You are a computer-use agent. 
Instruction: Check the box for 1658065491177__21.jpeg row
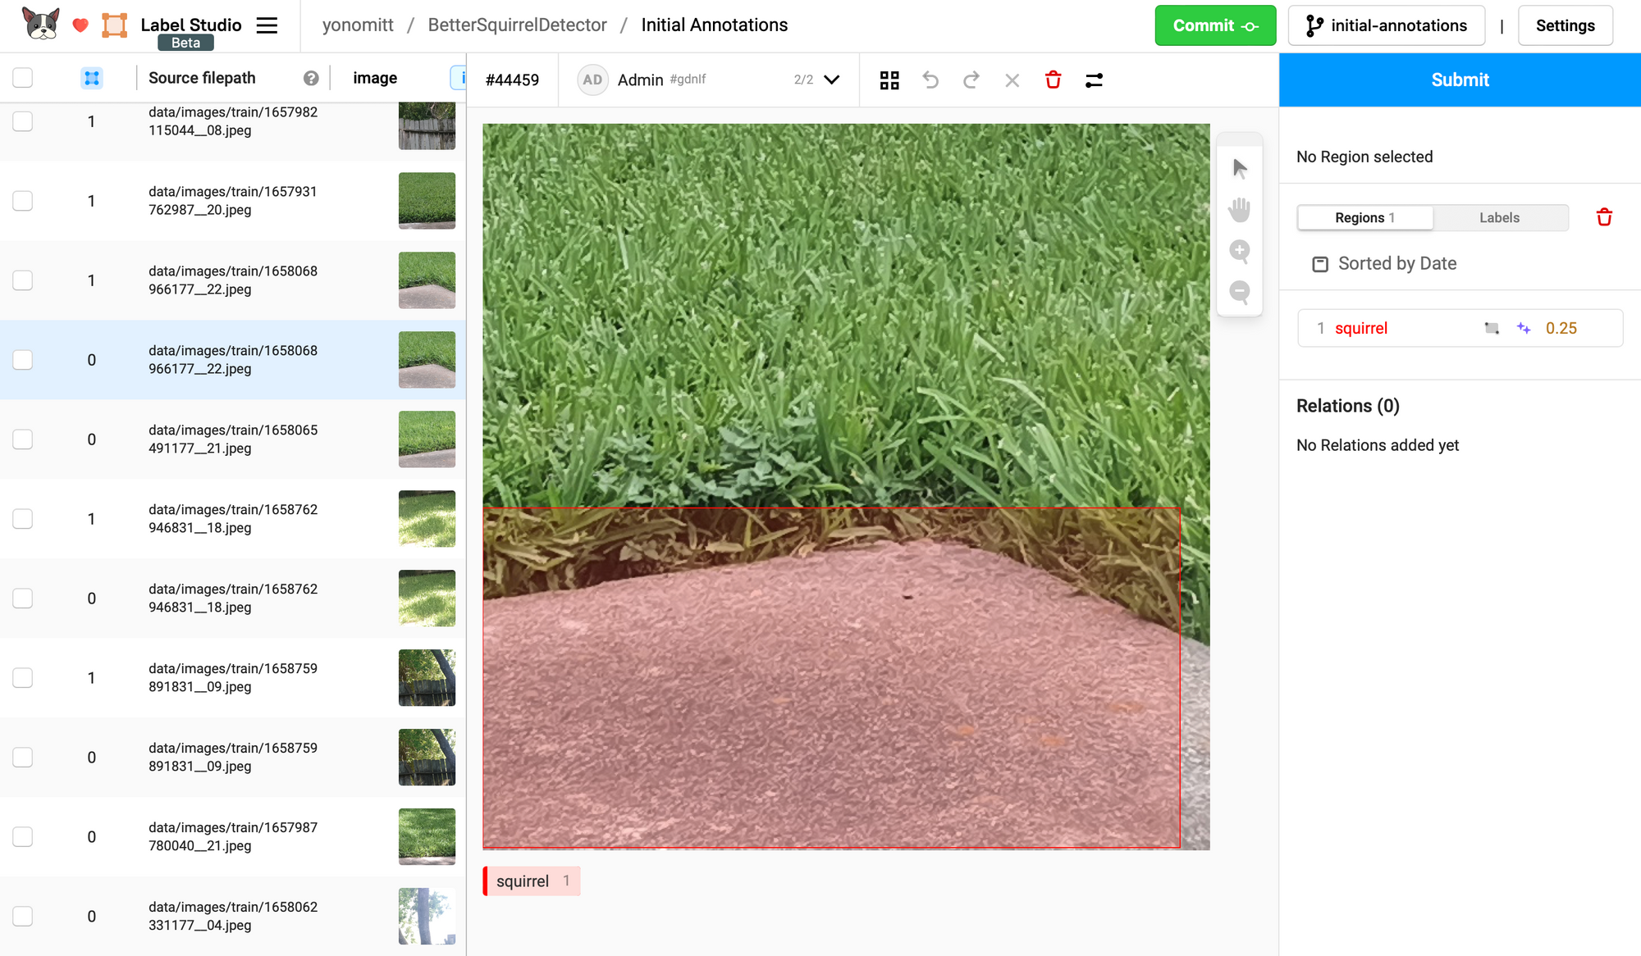click(x=23, y=439)
